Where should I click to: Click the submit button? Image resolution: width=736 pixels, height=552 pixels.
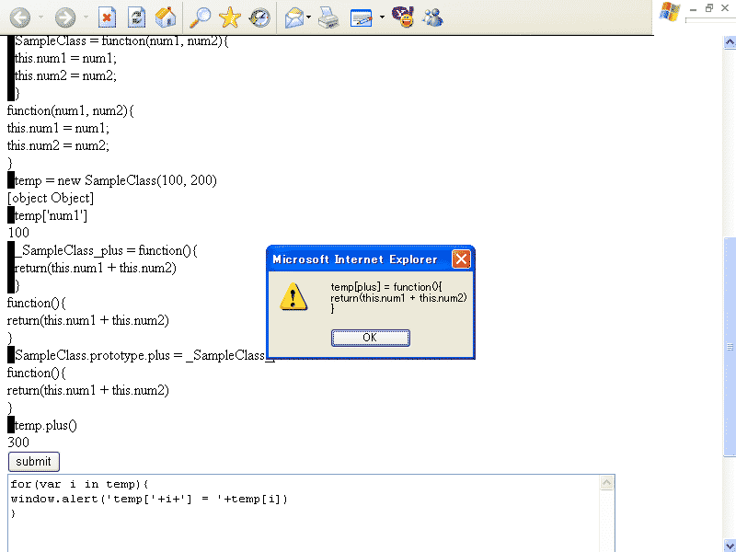point(34,462)
